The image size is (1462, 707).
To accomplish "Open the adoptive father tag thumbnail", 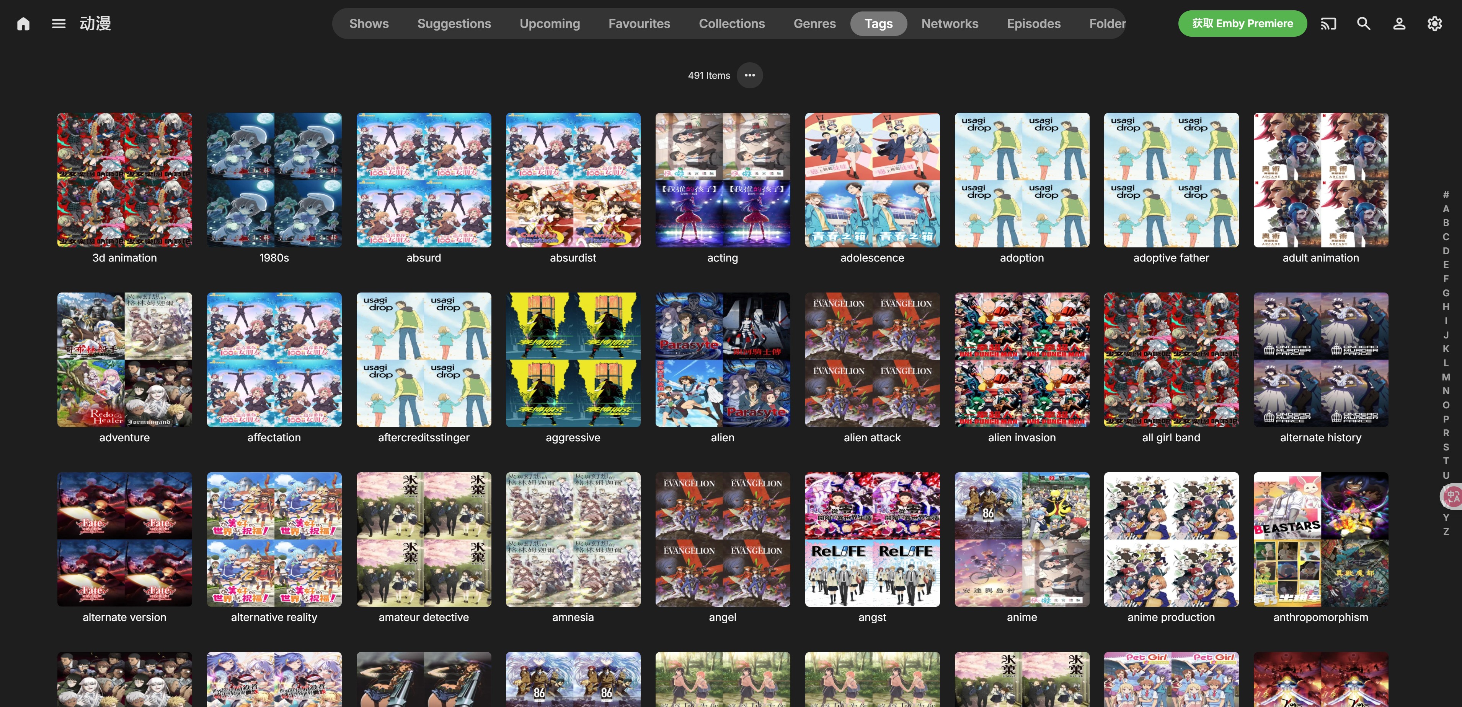I will point(1171,180).
